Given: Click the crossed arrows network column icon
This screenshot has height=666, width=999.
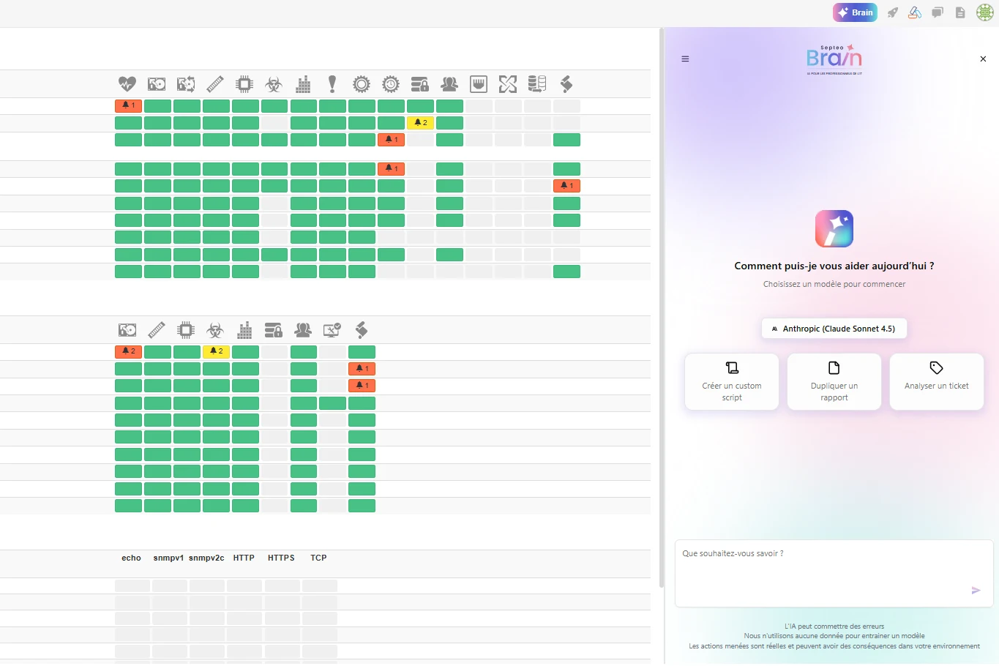Looking at the screenshot, I should pyautogui.click(x=508, y=84).
